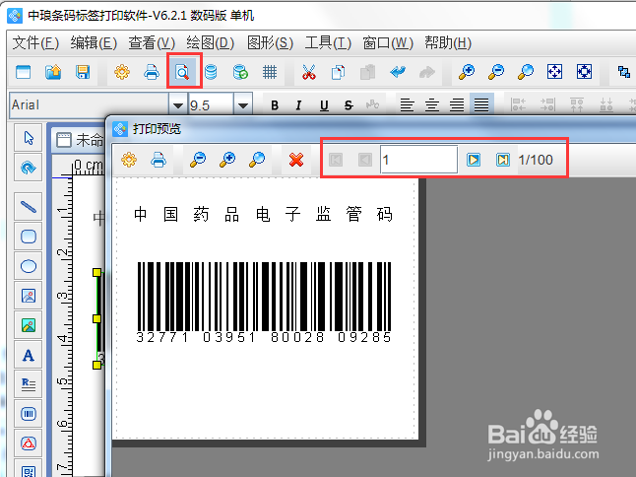This screenshot has height=477, width=636.
Task: Expand the Arial font dropdown
Action: click(x=177, y=105)
